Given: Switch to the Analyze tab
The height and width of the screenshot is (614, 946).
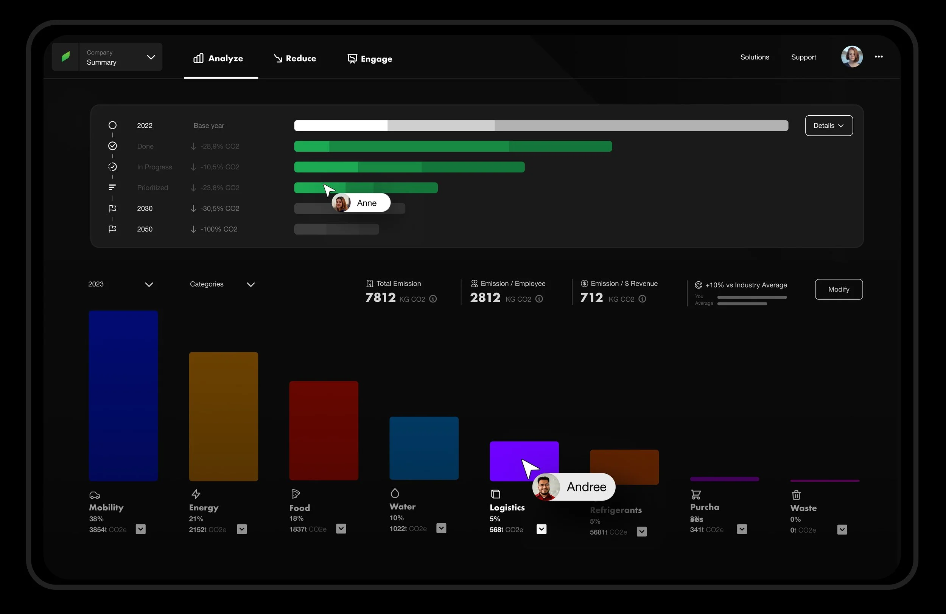Looking at the screenshot, I should (x=218, y=58).
